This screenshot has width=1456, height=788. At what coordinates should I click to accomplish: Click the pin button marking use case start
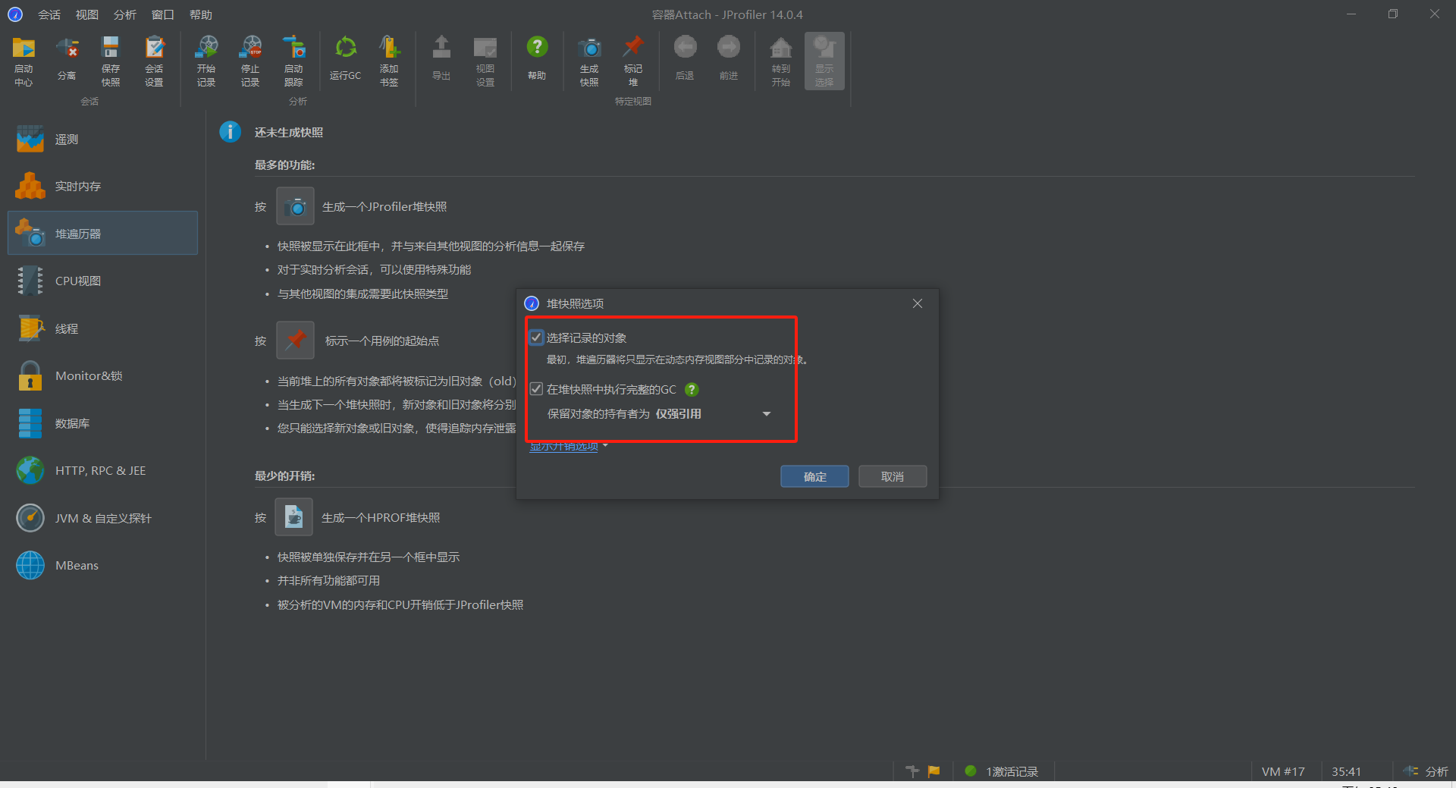(295, 341)
